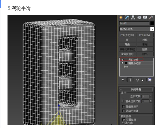The width and height of the screenshot is (164, 128).
Task: Open Configure Modifier Sets icon
Action: (150, 80)
